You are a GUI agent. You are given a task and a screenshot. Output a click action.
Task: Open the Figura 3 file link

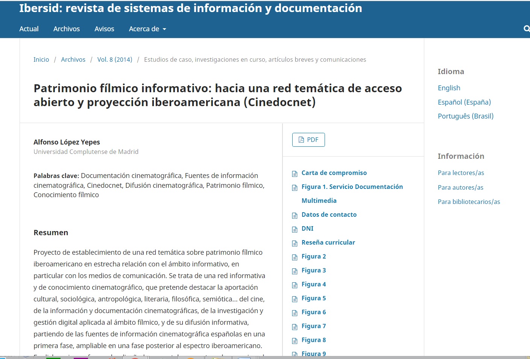(314, 270)
